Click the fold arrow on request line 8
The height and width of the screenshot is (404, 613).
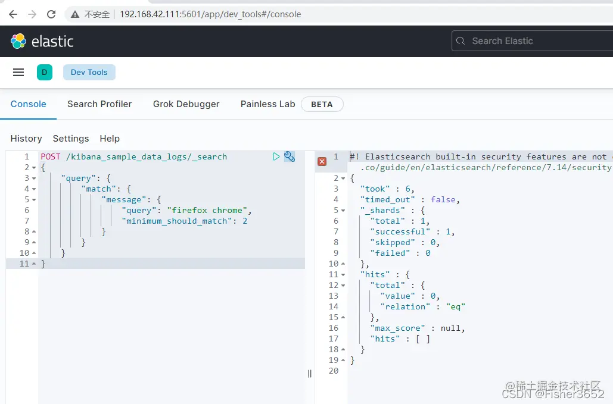click(34, 232)
